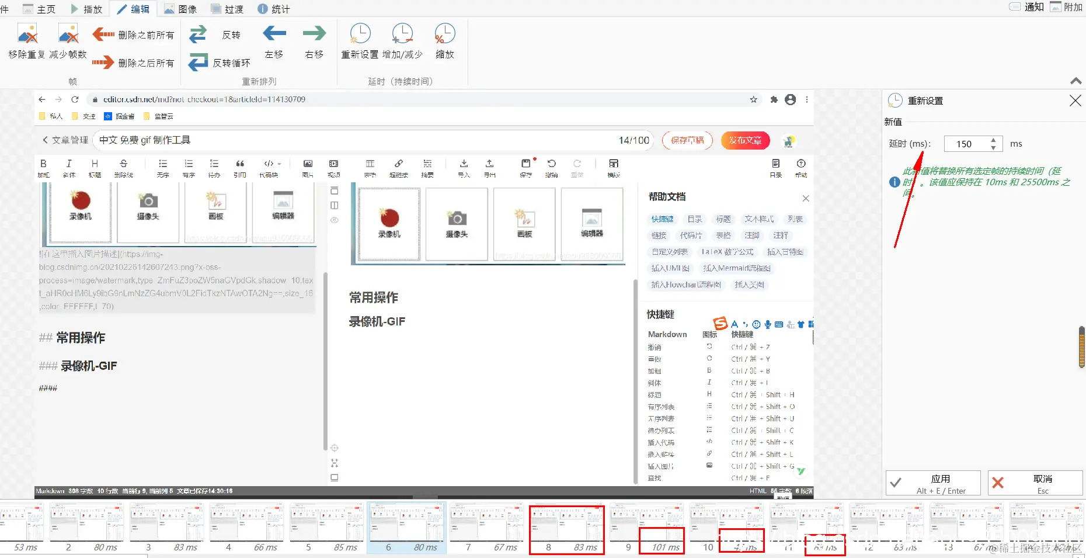Cancel the delay change with 取消
Screen dimensions: 1086x558
1035,483
